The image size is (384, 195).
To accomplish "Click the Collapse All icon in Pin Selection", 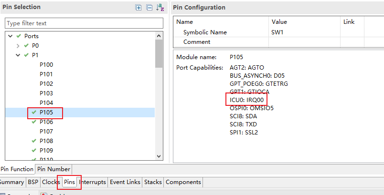I will pos(149,7).
